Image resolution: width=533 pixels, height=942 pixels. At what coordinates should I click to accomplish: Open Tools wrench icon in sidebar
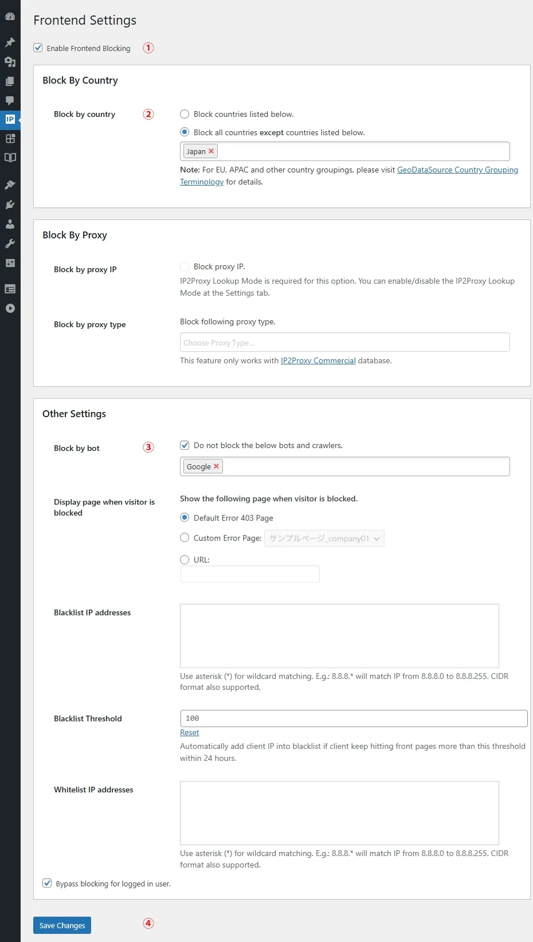[x=10, y=244]
